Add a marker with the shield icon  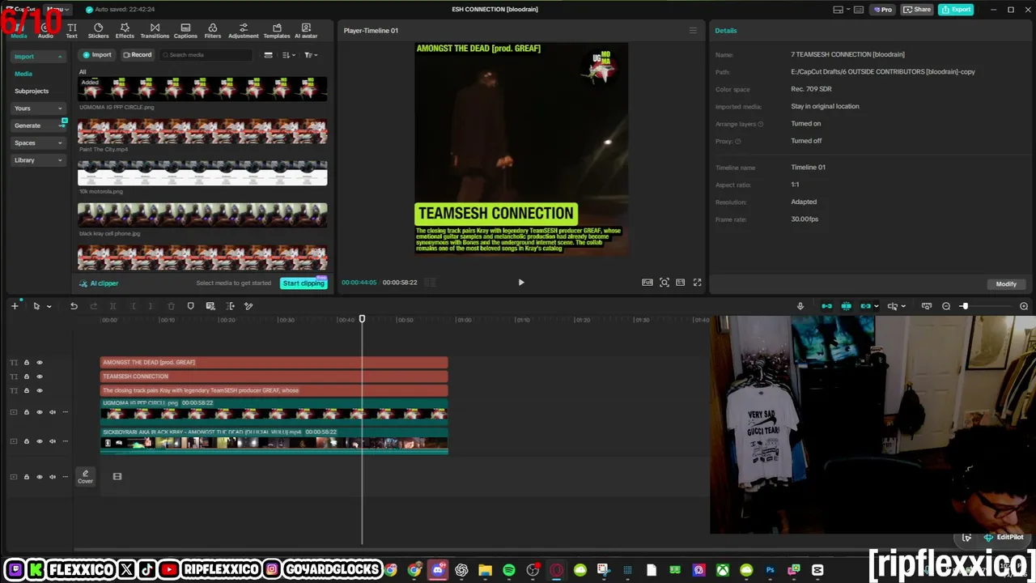click(190, 306)
